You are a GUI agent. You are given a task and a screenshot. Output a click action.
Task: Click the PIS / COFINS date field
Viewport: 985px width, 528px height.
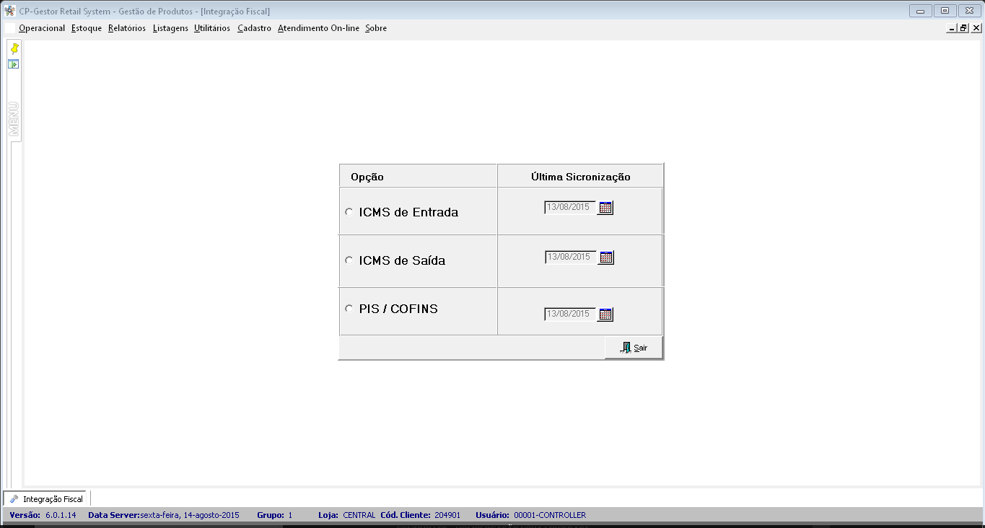571,314
